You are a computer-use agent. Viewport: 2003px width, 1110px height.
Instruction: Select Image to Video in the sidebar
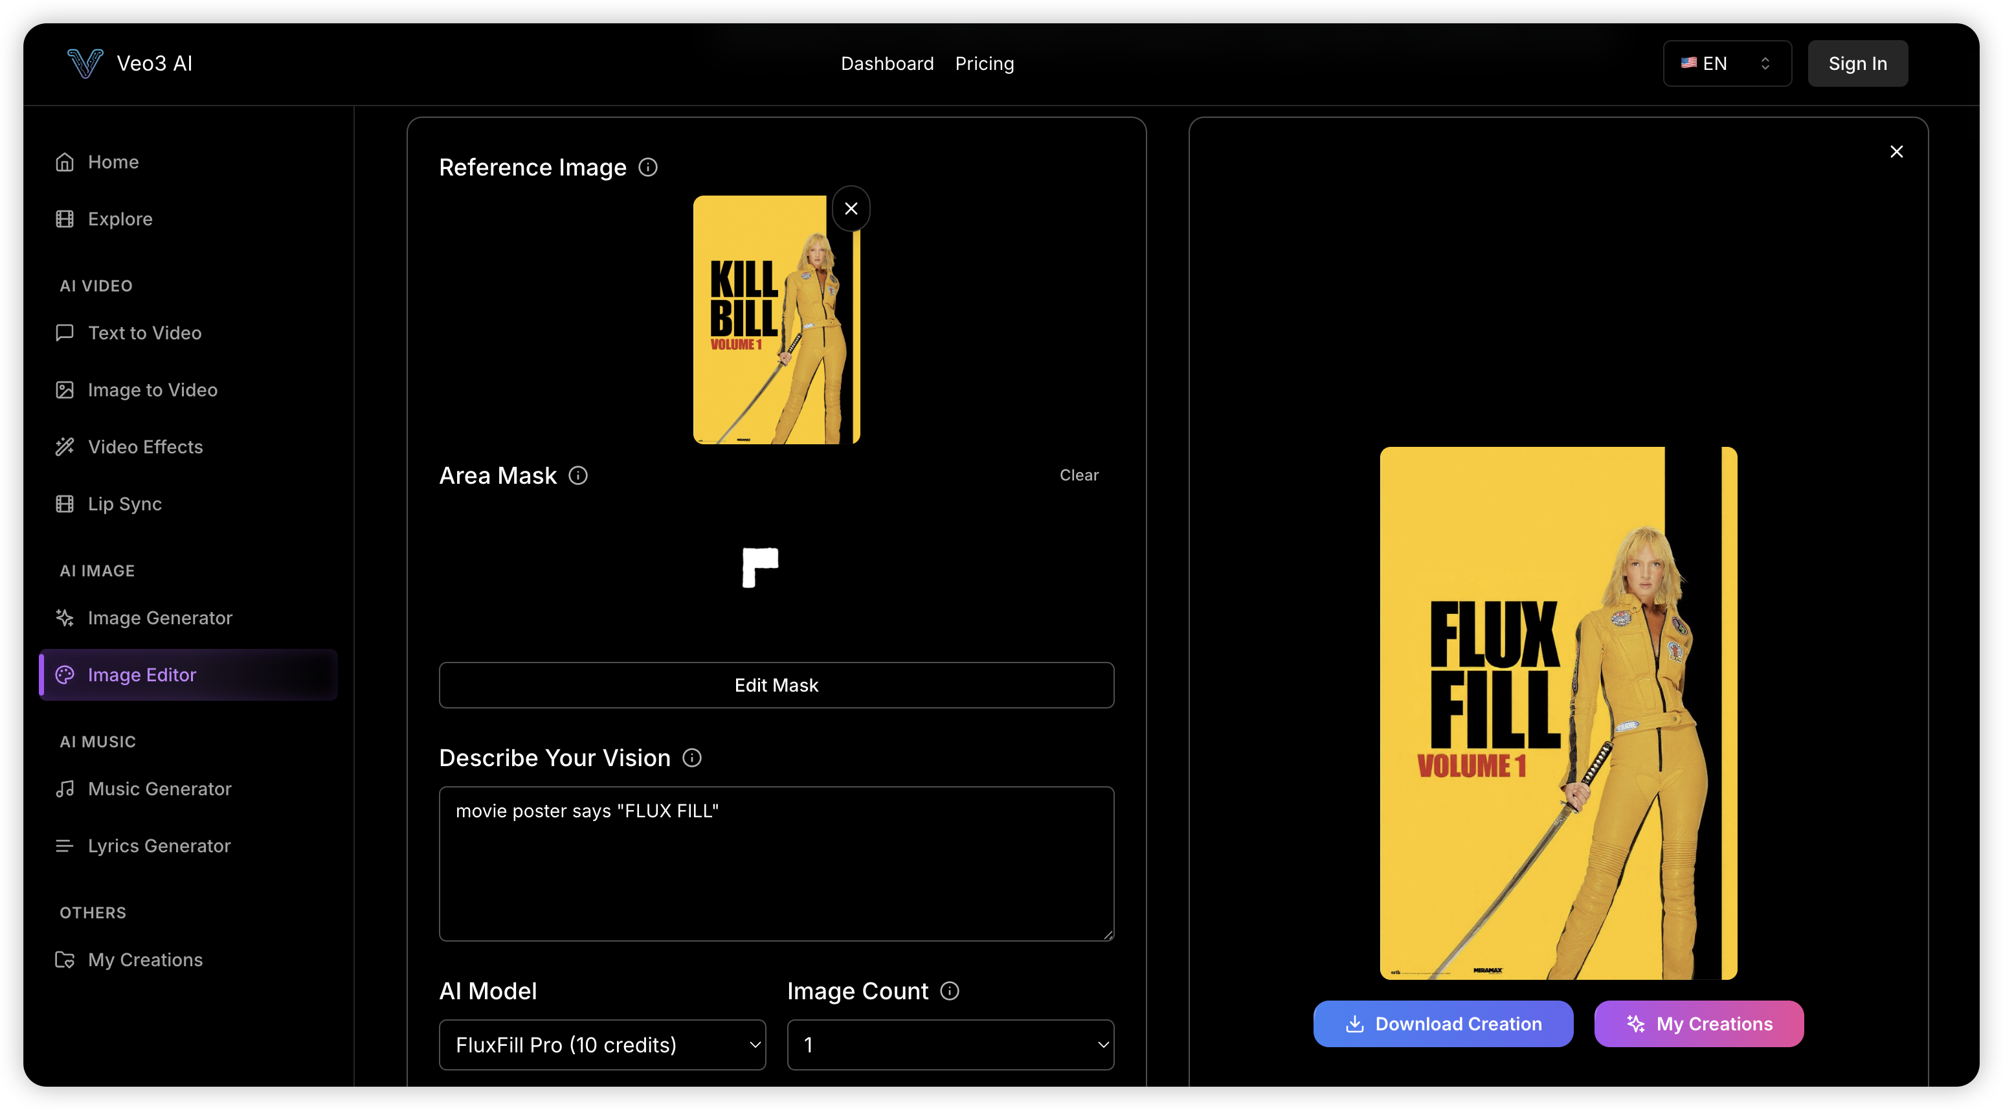tap(189, 390)
